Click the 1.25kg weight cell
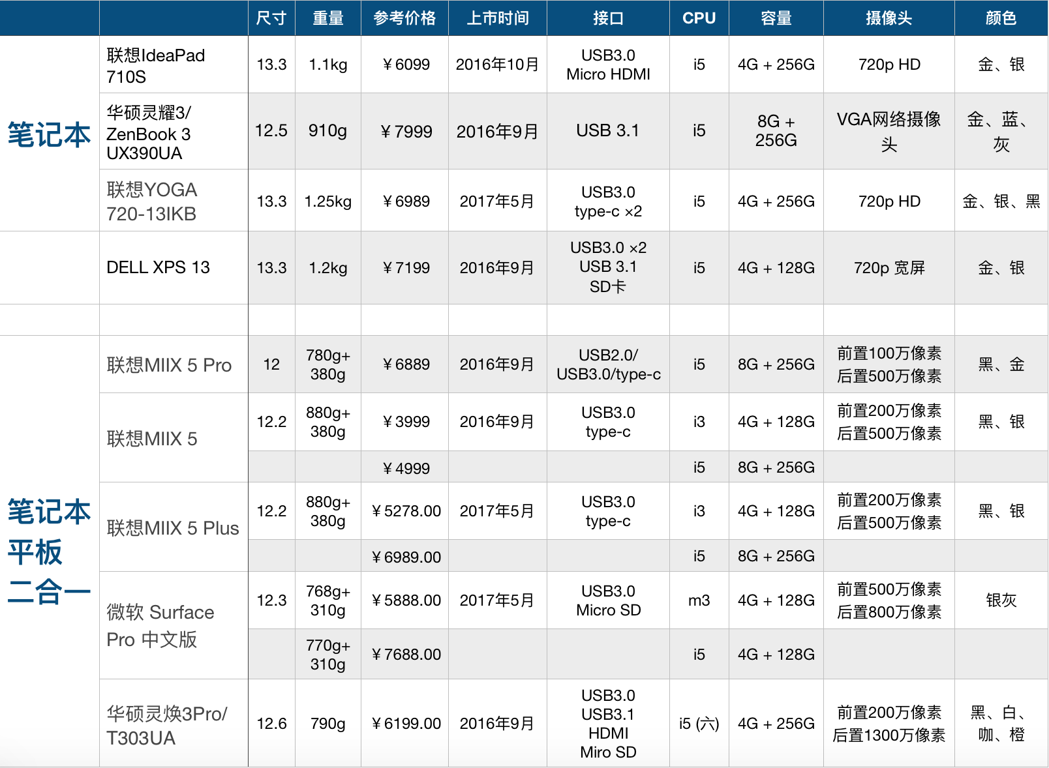This screenshot has width=1049, height=768. [328, 201]
